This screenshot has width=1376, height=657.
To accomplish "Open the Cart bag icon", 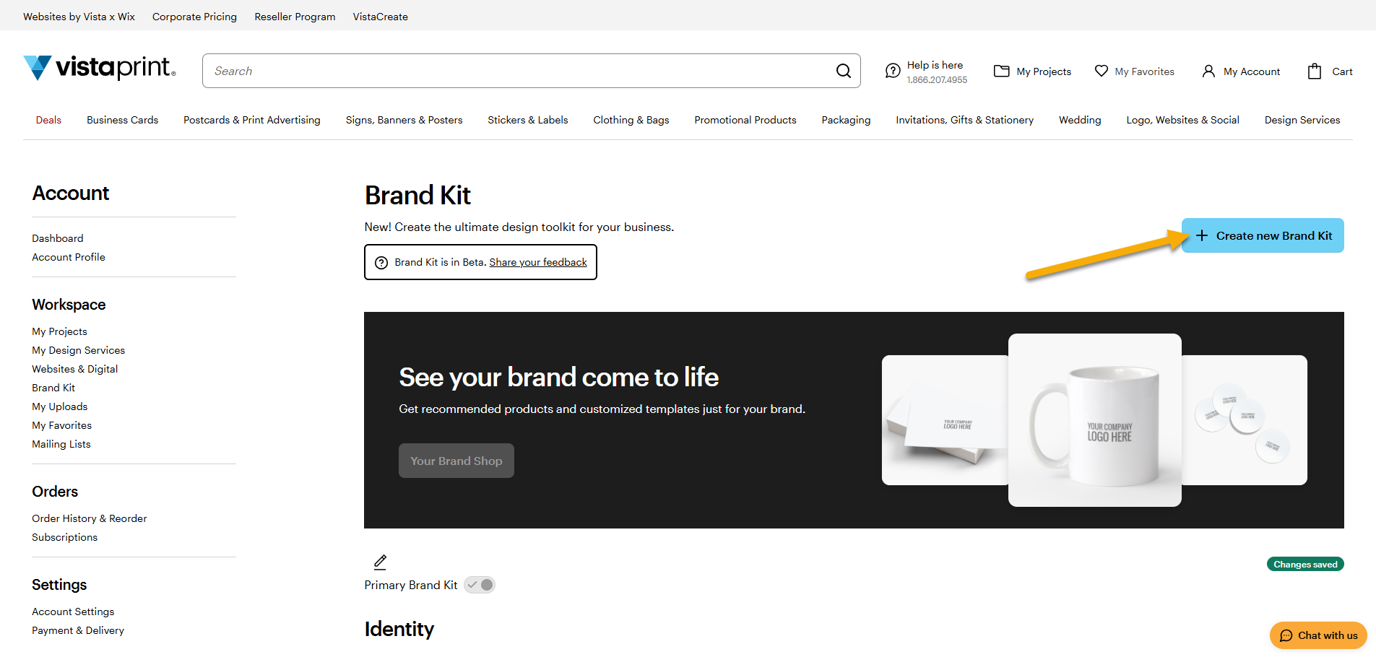I will coord(1315,71).
